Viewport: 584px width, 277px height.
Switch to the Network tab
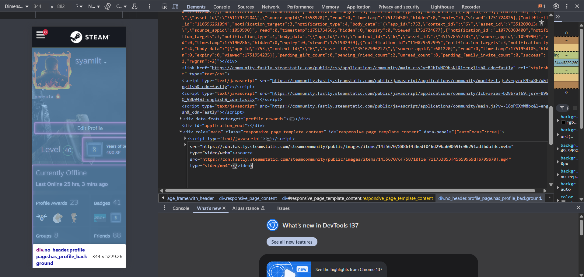pyautogui.click(x=270, y=7)
